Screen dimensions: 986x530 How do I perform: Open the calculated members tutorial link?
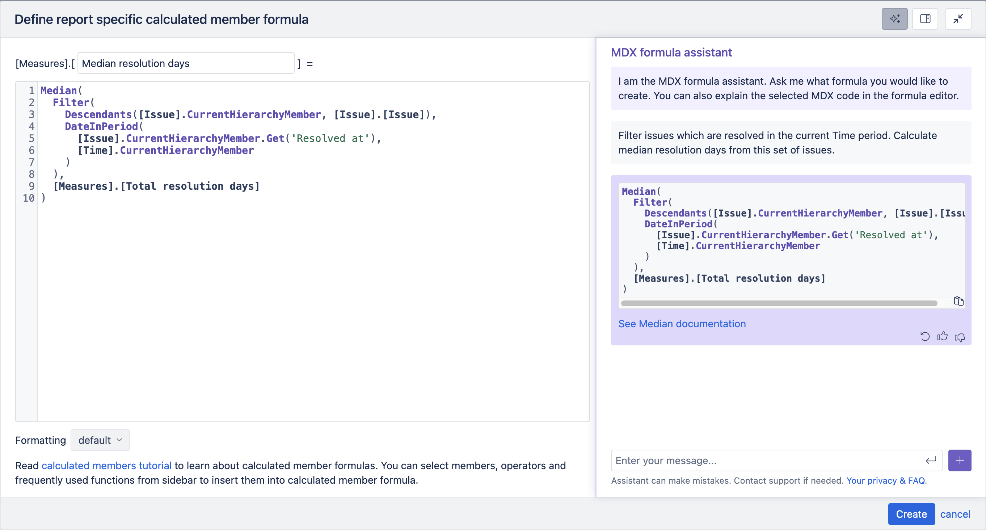click(x=106, y=465)
